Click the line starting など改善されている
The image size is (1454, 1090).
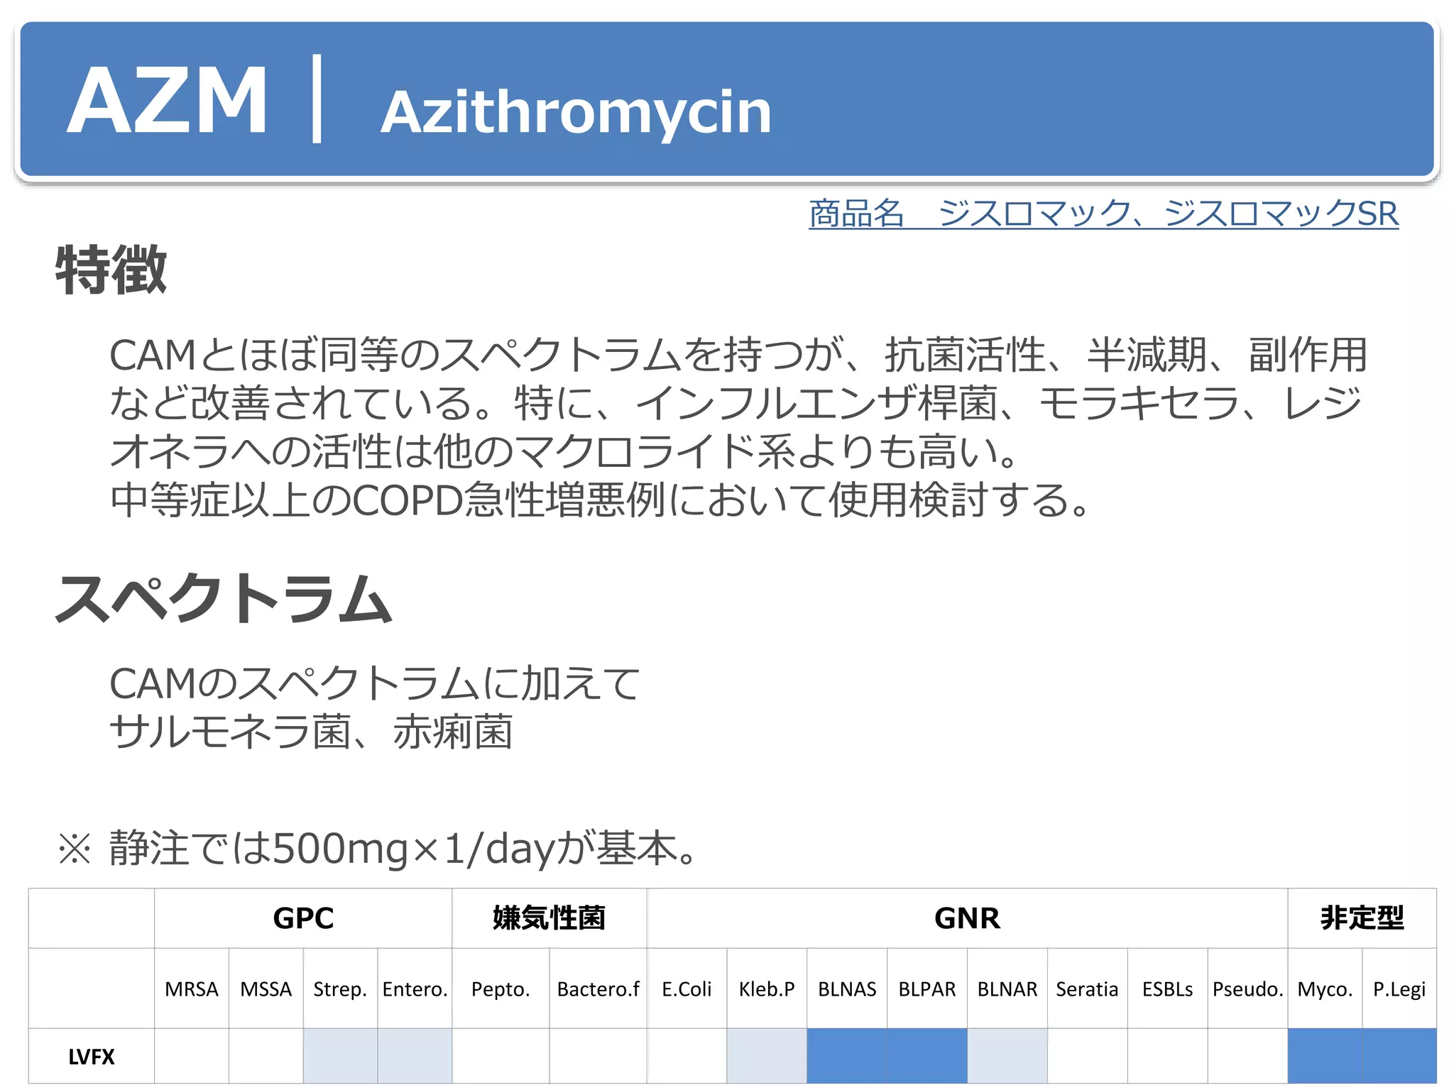point(736,403)
